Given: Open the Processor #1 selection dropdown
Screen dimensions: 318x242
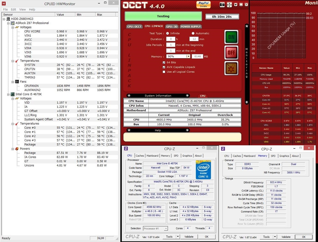Looking at the screenshot, I should coord(166,228).
